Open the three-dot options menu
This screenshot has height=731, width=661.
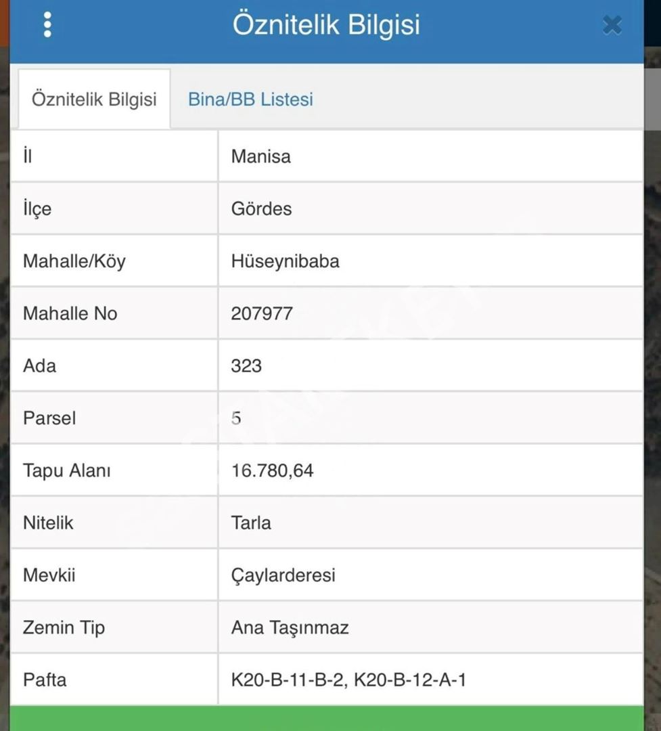coord(47,25)
